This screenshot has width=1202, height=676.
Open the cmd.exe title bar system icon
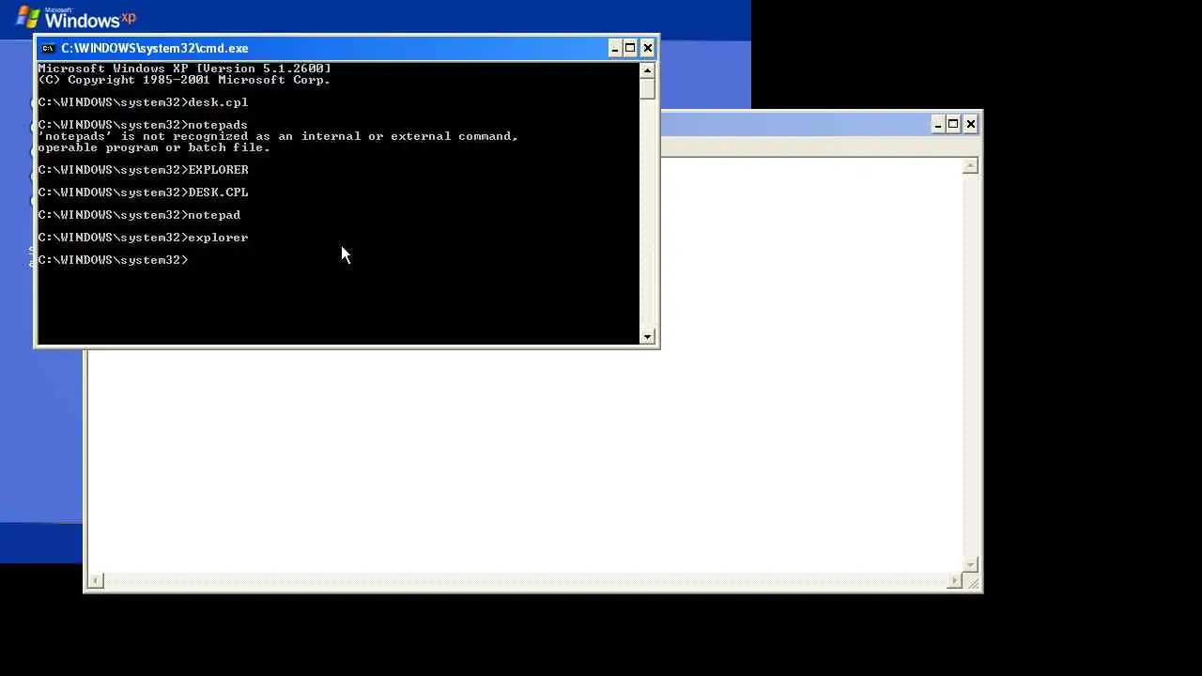pyautogui.click(x=48, y=48)
